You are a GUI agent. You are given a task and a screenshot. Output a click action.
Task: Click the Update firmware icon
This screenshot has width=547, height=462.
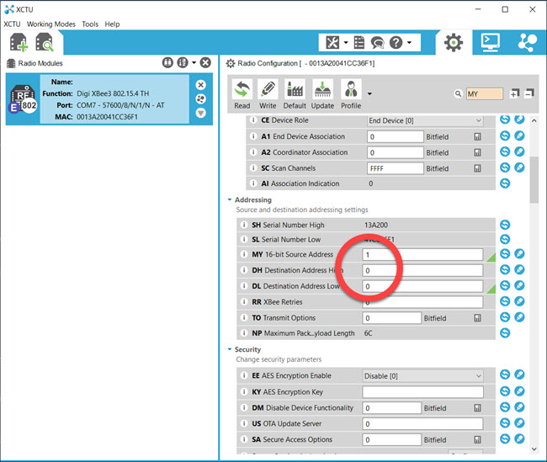pos(322,93)
